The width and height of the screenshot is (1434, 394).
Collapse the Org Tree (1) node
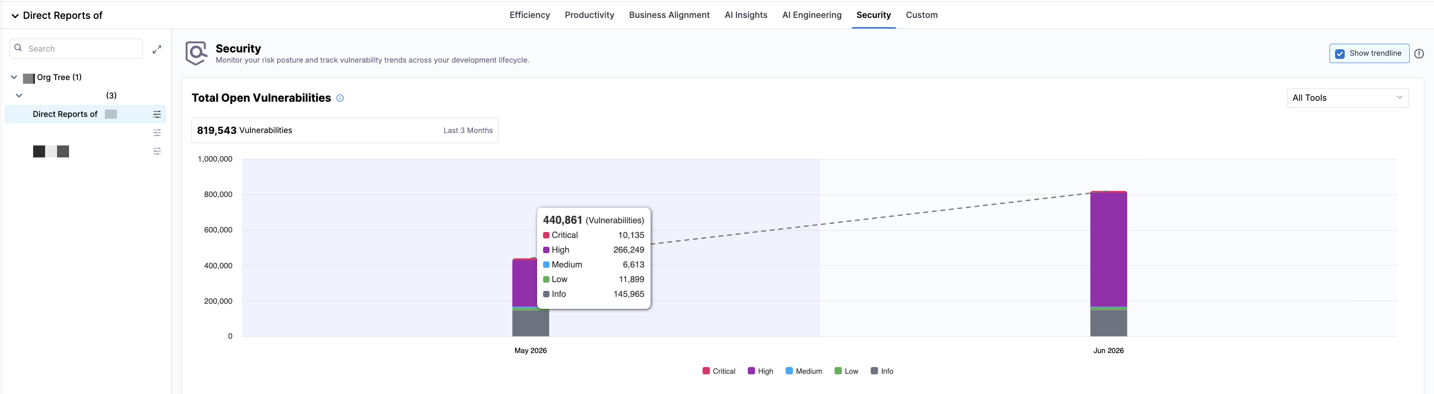[14, 77]
